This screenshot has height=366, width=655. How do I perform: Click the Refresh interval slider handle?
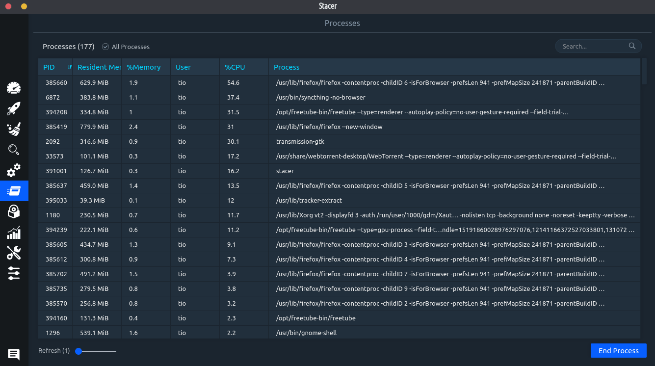(79, 351)
